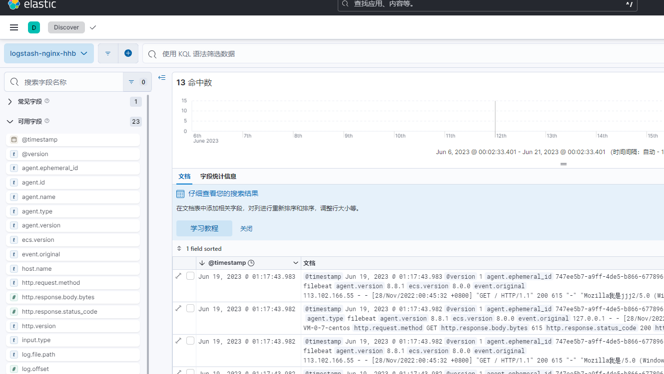Select the ecs.version field

click(73, 240)
